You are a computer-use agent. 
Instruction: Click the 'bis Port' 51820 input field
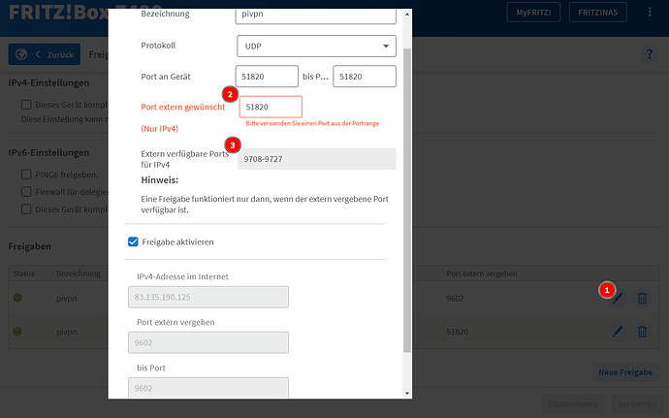point(364,77)
